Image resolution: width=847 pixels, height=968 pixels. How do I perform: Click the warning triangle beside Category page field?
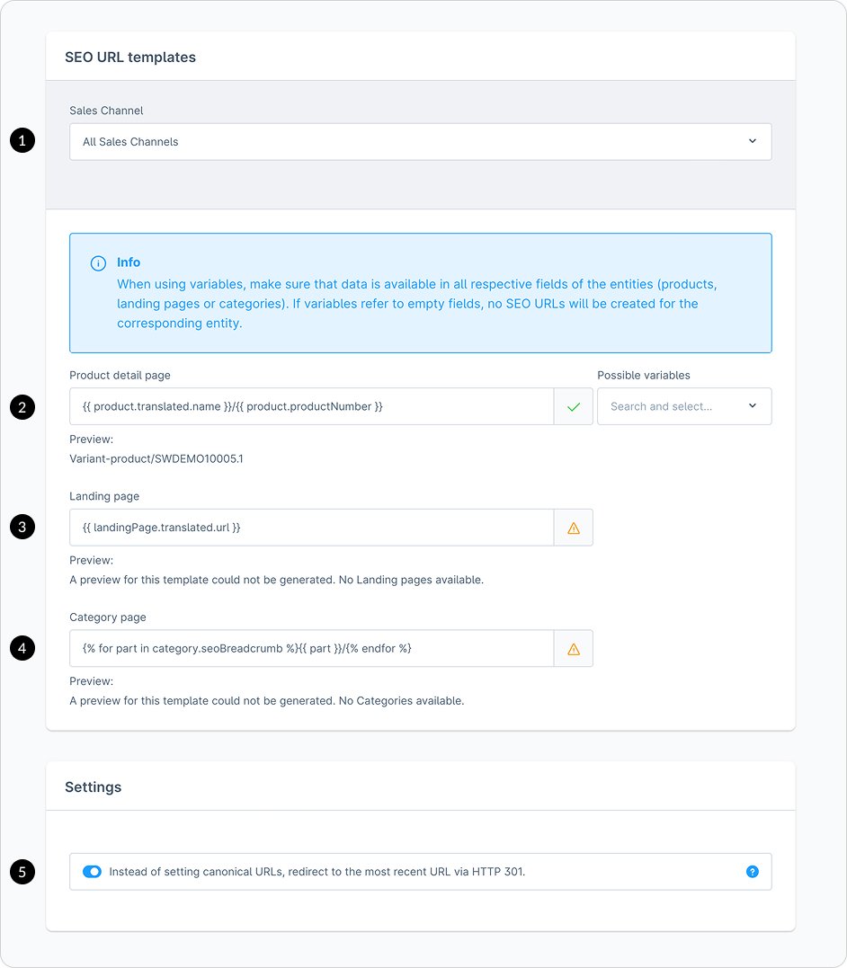click(574, 649)
